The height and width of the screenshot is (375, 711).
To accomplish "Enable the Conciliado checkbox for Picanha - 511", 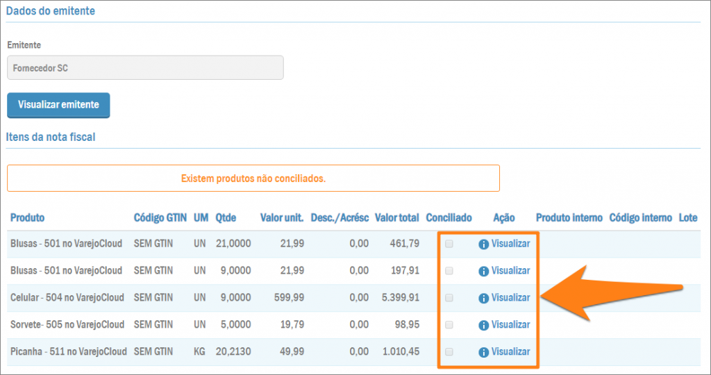I will coord(449,352).
